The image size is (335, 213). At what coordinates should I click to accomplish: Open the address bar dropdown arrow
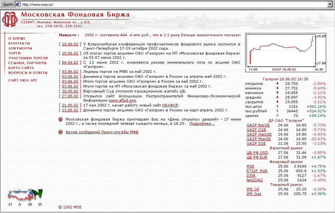[330, 4]
